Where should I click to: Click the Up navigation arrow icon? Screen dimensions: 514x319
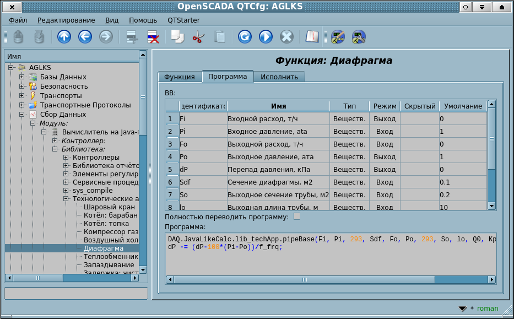[x=64, y=37]
